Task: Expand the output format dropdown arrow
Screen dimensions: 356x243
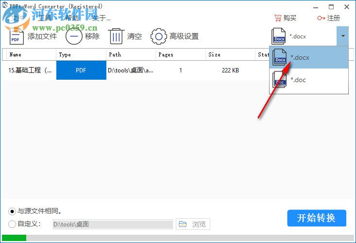Action: [x=342, y=36]
